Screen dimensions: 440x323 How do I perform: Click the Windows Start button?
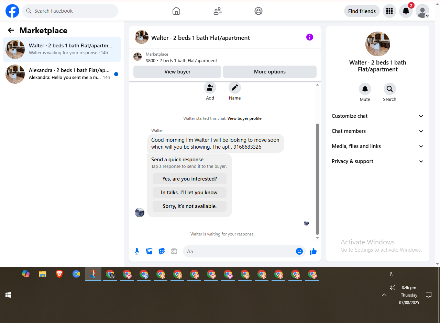(8, 295)
